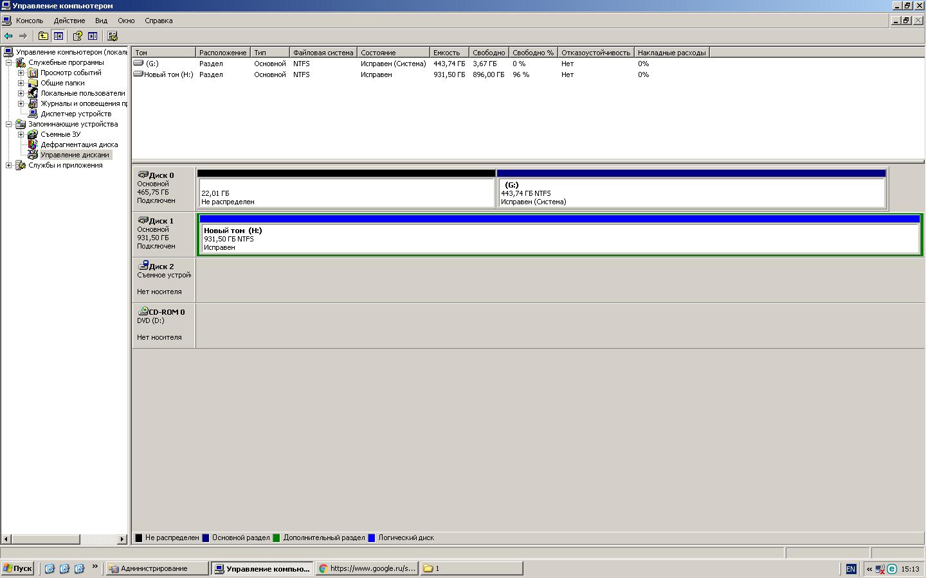Click the gray Forward arrow in the toolbar
The height and width of the screenshot is (578, 926).
(x=23, y=36)
